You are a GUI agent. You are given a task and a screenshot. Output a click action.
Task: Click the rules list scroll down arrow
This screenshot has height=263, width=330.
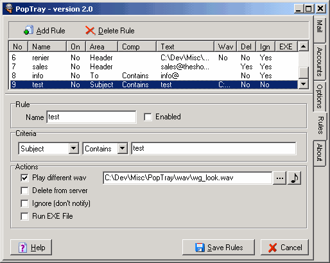304,84
